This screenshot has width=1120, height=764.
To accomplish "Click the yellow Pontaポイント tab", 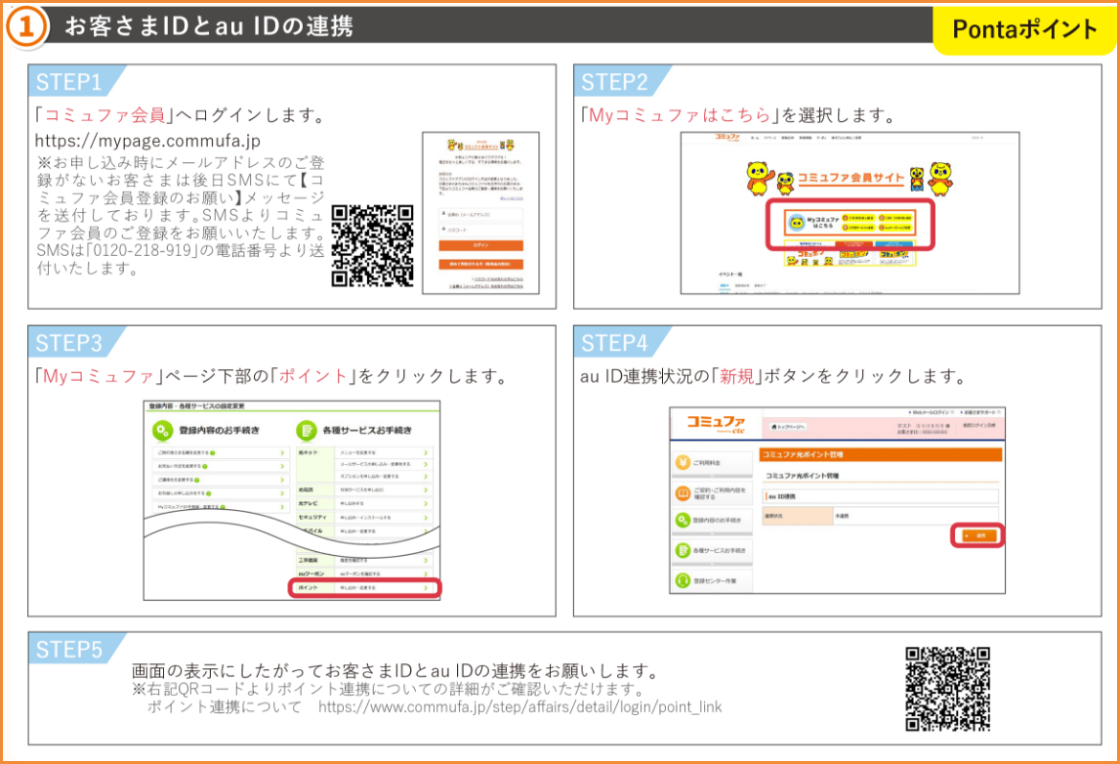I will [x=1025, y=29].
